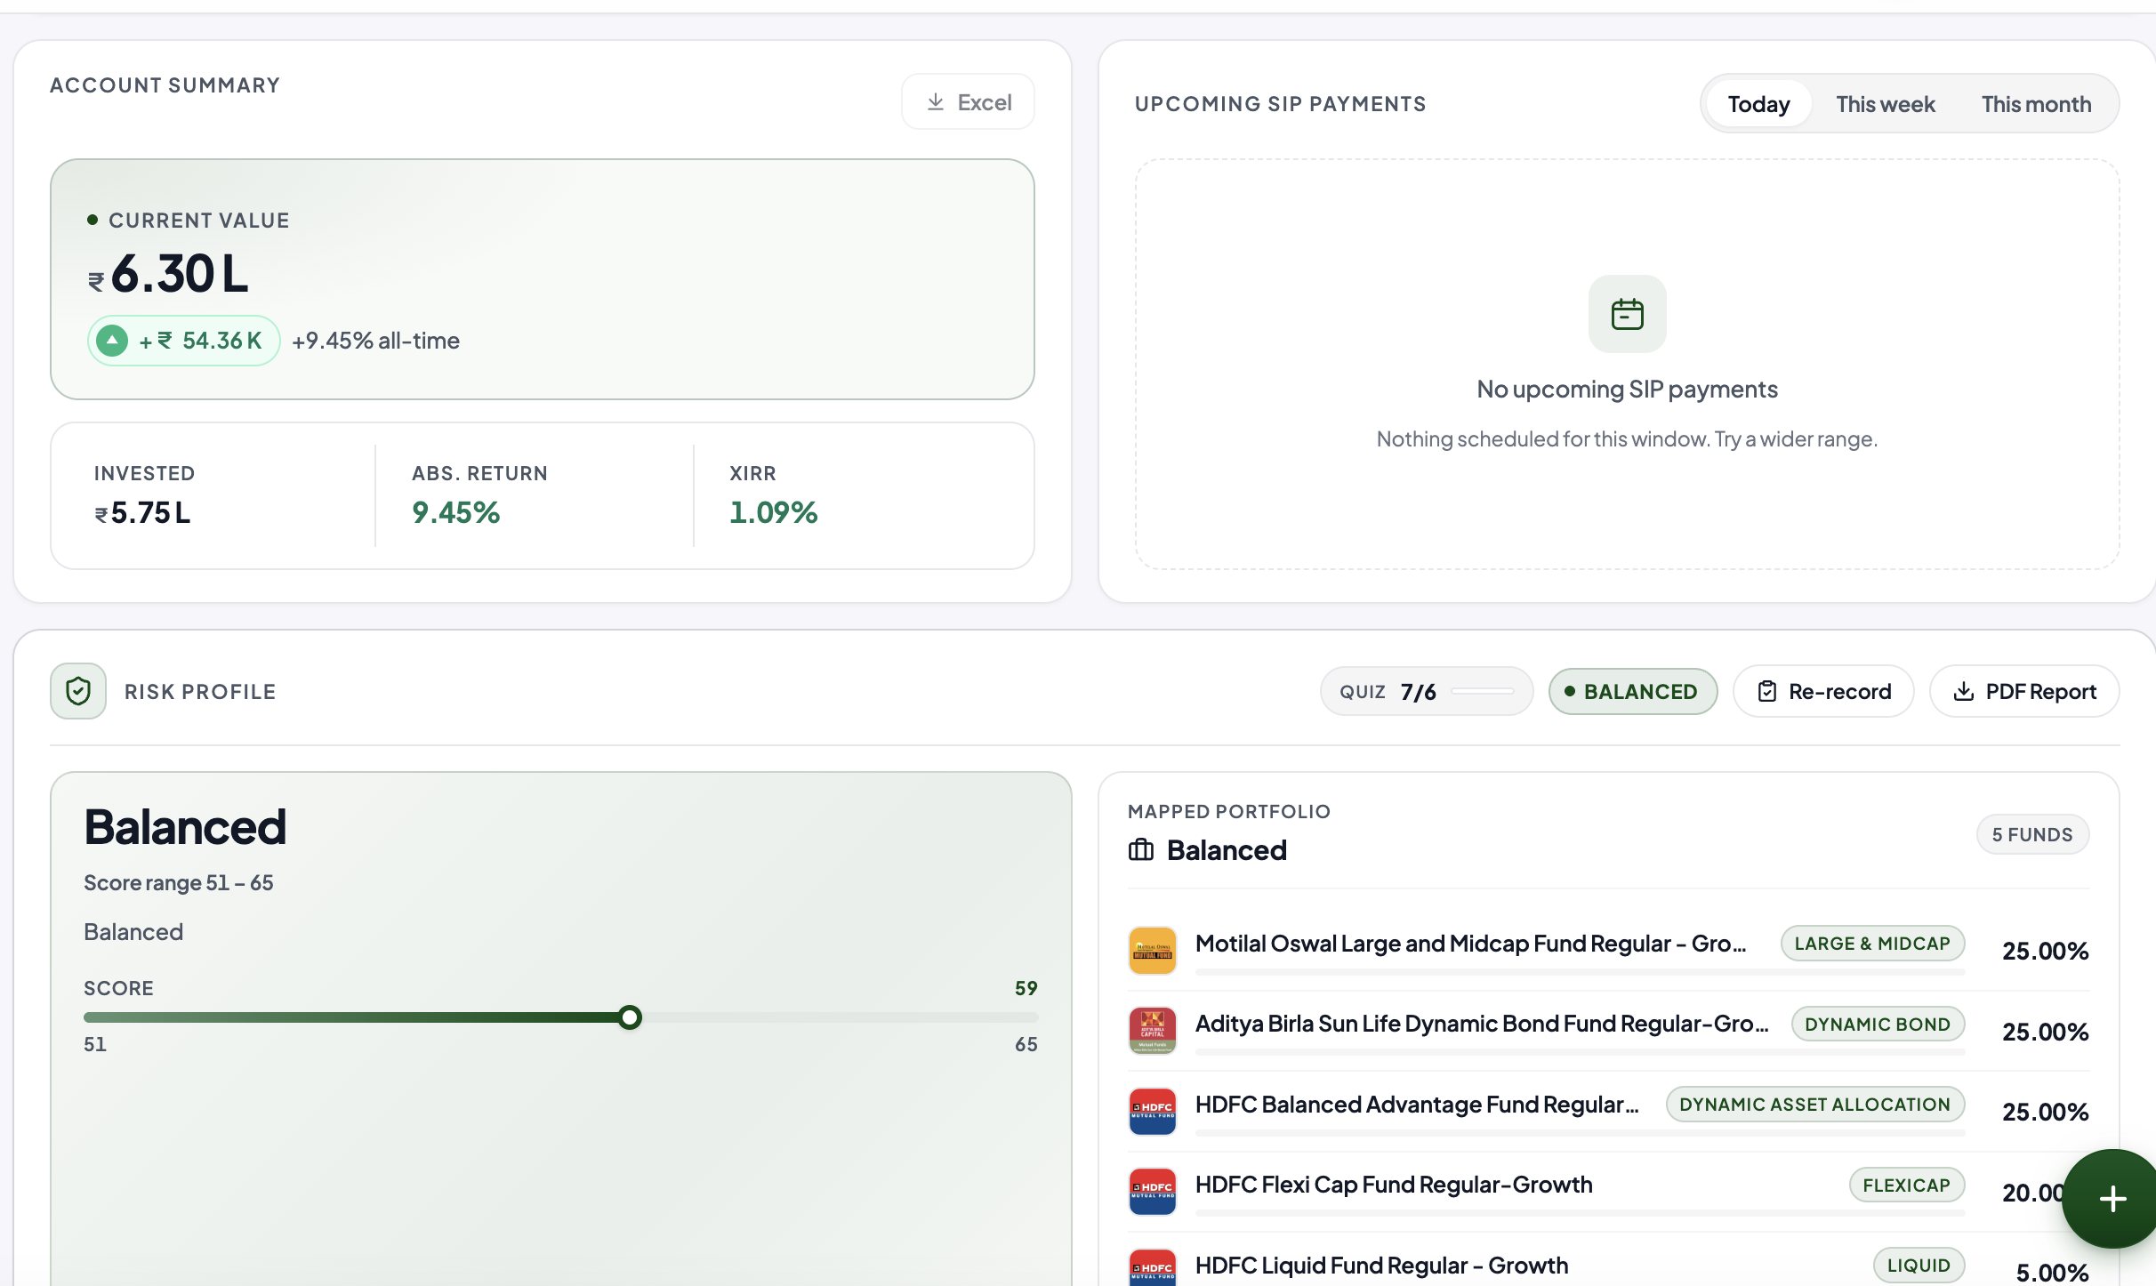
Task: Click the QUIZ 7/6 progress pill
Action: coord(1427,691)
